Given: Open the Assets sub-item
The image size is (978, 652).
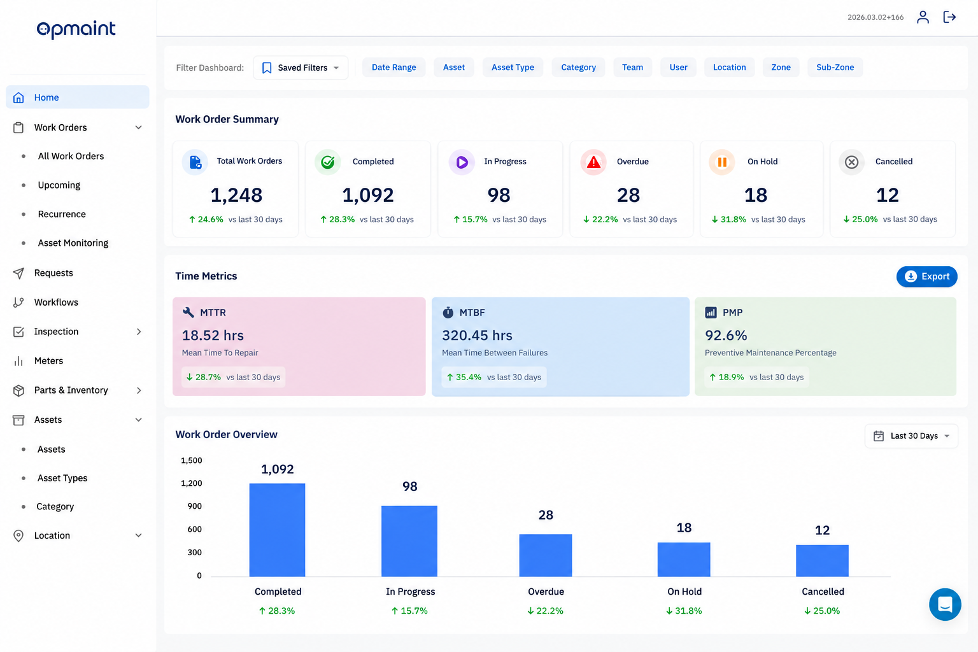Looking at the screenshot, I should coord(52,450).
